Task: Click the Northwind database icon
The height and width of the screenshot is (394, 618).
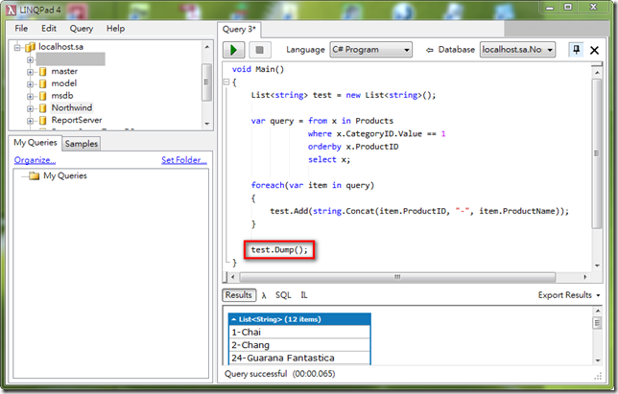Action: click(42, 108)
